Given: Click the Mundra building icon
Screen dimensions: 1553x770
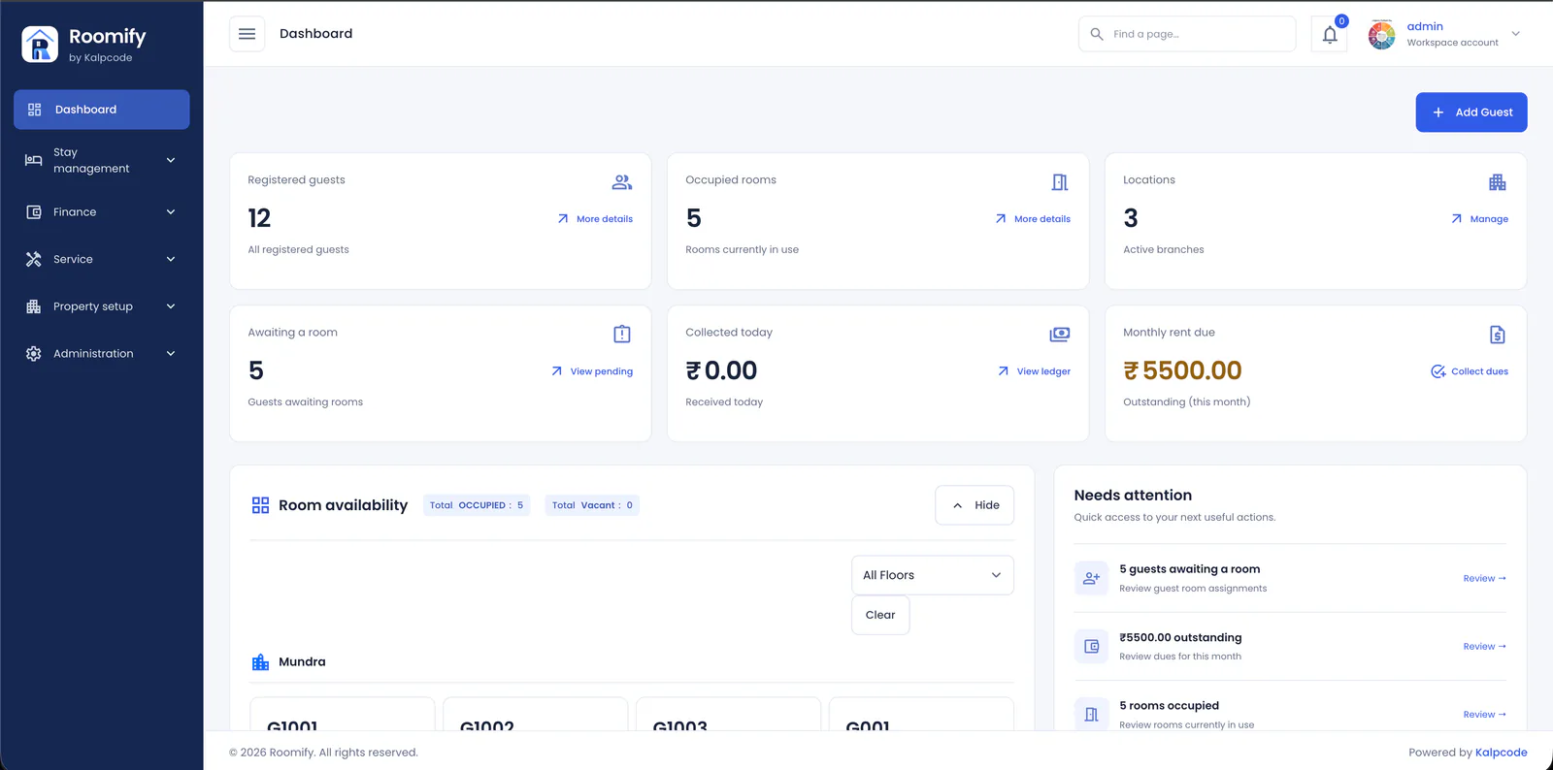Looking at the screenshot, I should pyautogui.click(x=260, y=662).
